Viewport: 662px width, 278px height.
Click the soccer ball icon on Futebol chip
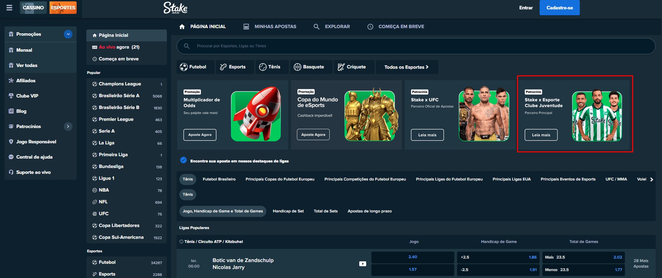pos(184,67)
